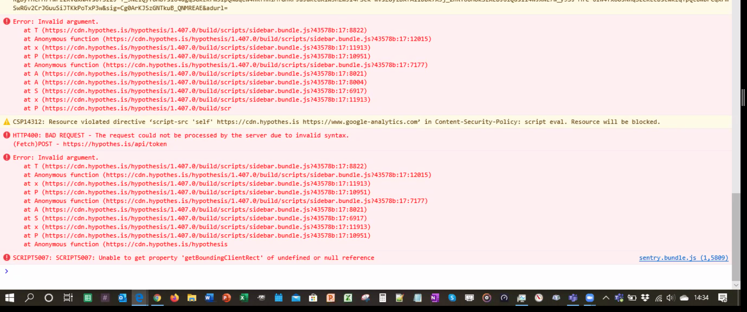The width and height of the screenshot is (747, 312).
Task: Click the second 'Error: Invalid argument.' message text
Action: 56,158
